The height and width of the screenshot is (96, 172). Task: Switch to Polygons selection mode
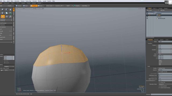coord(34,6)
